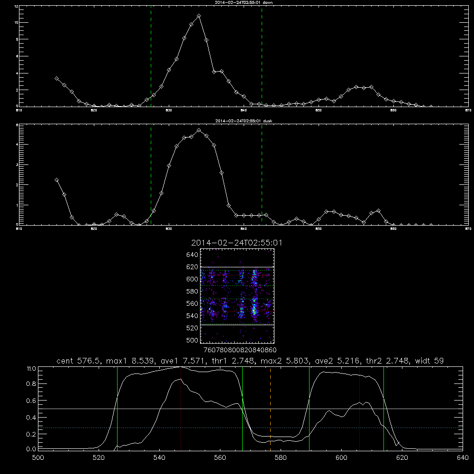Select left green dashed line in dawn plot
Screen dimensions: 474x474
(x=151, y=56)
